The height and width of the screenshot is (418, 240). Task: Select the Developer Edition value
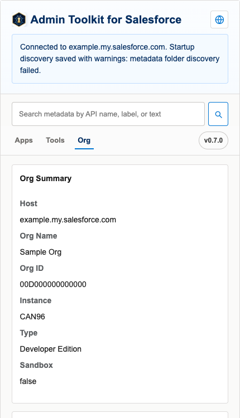click(50, 349)
